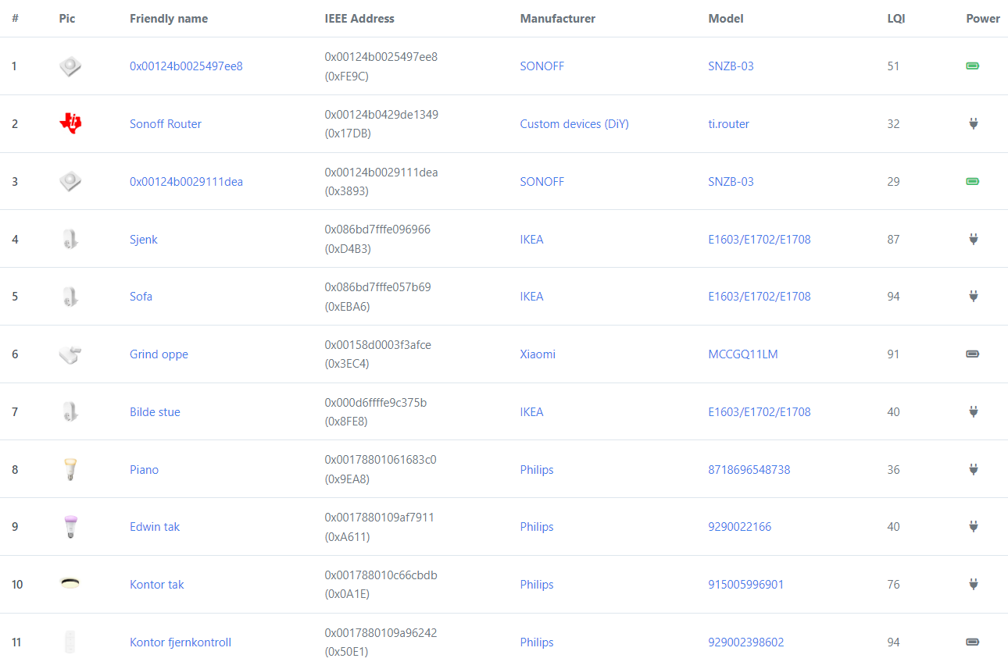Click the plug icon for Sonoff Router
This screenshot has width=1008, height=669.
[x=973, y=123]
